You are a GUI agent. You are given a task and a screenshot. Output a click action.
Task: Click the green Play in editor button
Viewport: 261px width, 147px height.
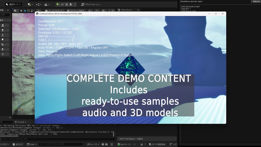[x=58, y=4]
